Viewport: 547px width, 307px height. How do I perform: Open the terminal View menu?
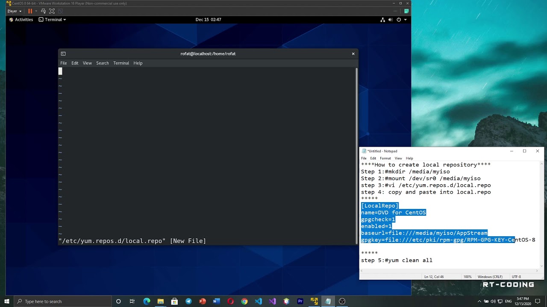(x=87, y=63)
